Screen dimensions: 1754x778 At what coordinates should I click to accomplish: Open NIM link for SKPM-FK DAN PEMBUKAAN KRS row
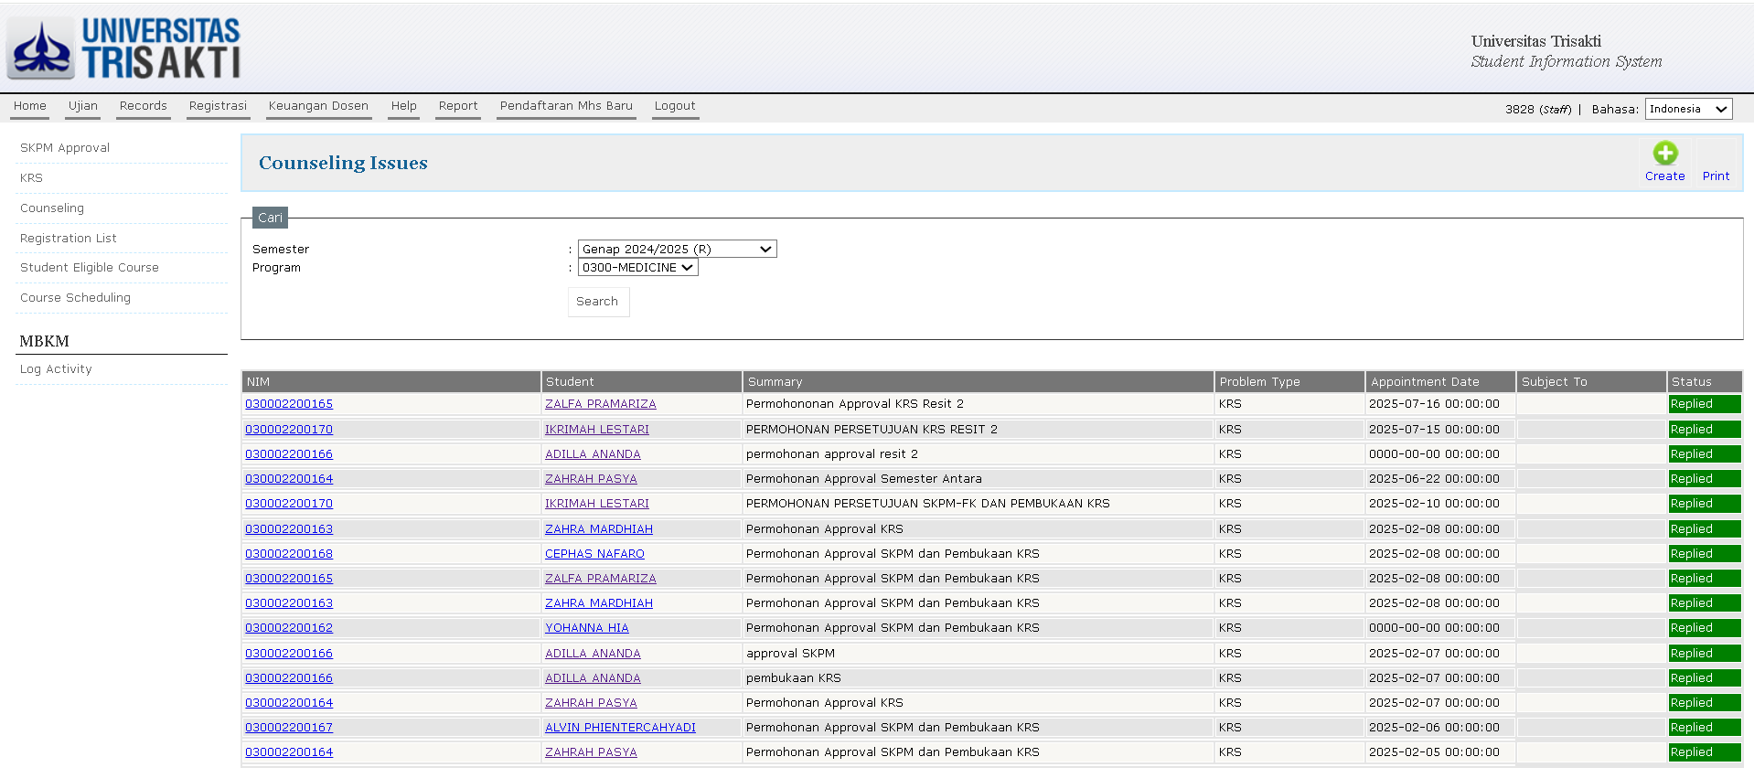[289, 504]
